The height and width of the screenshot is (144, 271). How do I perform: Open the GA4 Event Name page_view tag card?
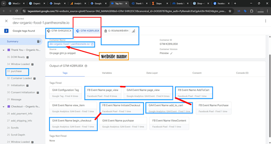point(148,93)
